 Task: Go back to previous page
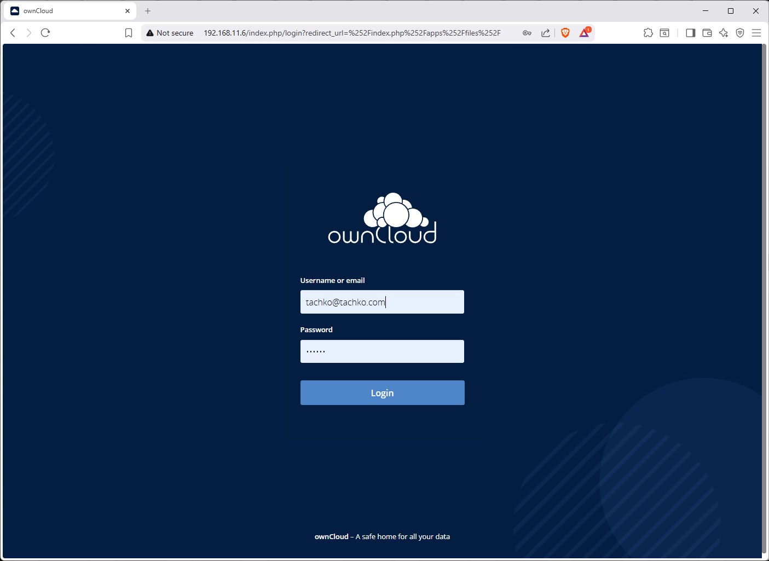13,33
